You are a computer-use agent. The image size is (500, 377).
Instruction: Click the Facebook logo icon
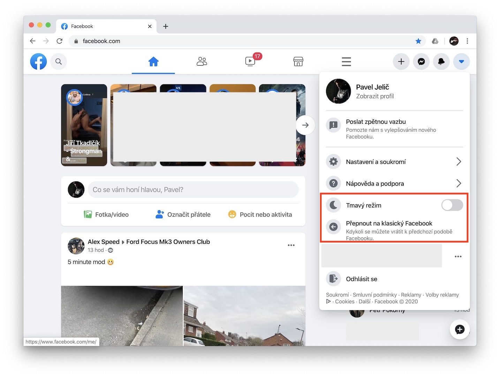38,61
